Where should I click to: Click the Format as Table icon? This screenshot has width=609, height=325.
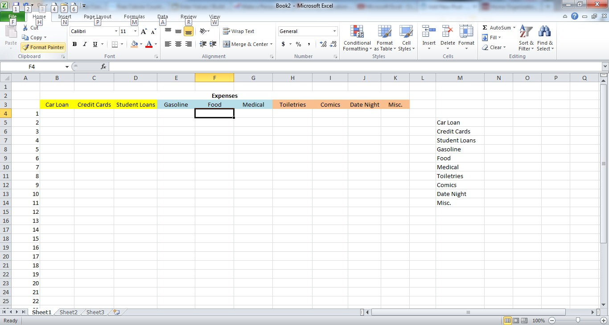coord(384,33)
